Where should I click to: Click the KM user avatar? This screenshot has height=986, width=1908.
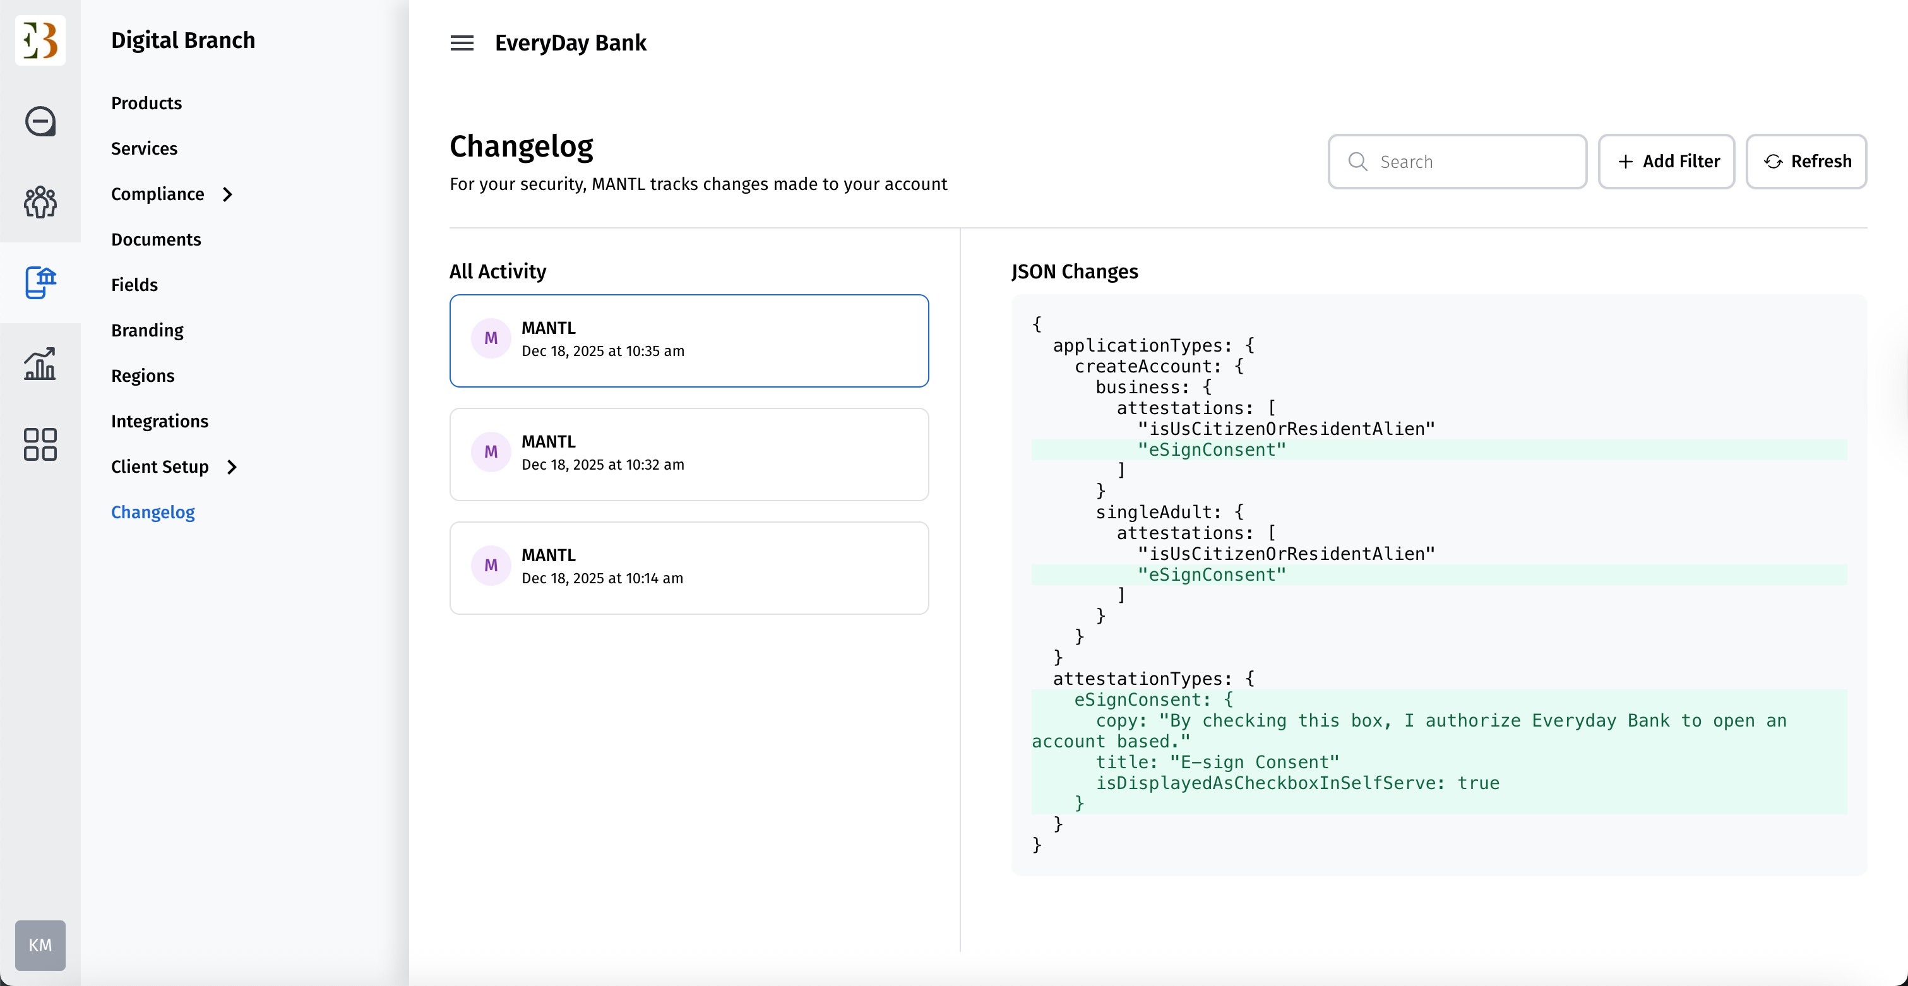(x=40, y=944)
